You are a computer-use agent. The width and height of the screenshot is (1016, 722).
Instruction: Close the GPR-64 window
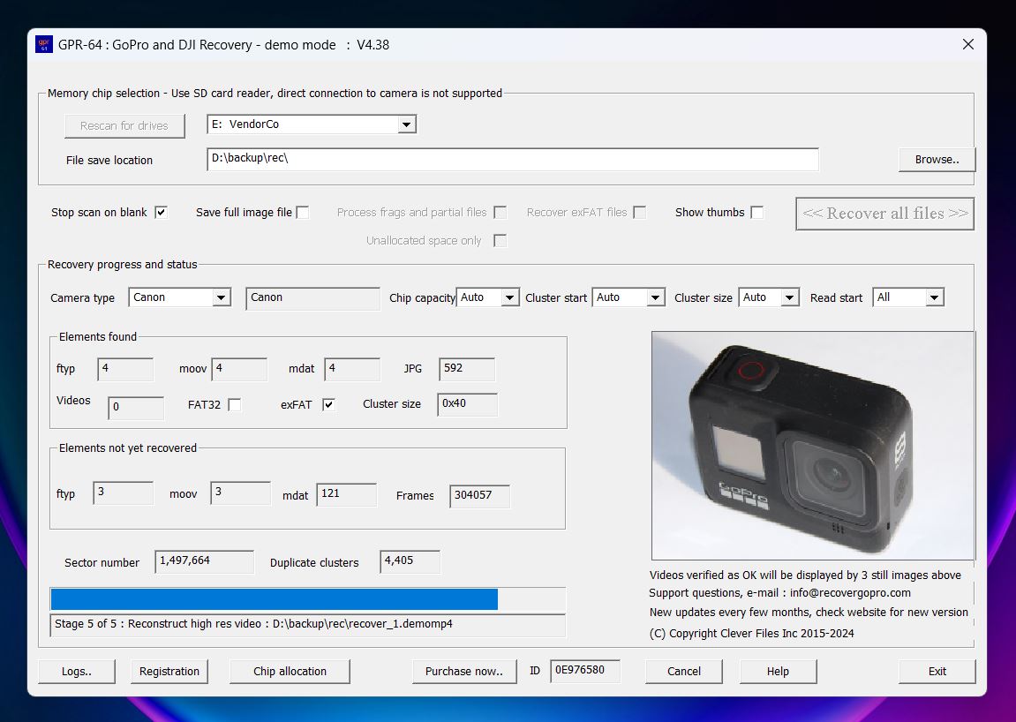coord(968,44)
